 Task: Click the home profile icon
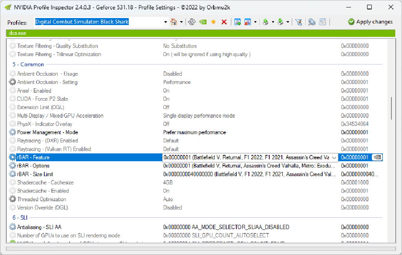174,22
